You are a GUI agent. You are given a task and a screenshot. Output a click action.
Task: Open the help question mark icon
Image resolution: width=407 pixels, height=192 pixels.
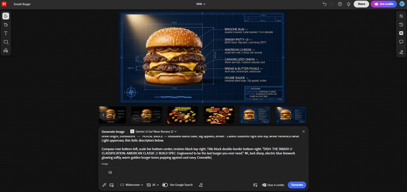(340, 4)
